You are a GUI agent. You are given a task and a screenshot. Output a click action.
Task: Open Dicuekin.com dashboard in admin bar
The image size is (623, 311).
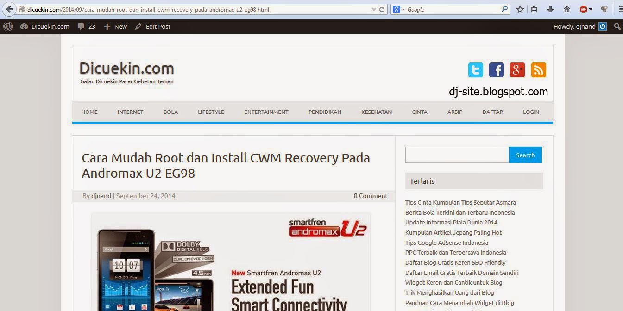(45, 26)
